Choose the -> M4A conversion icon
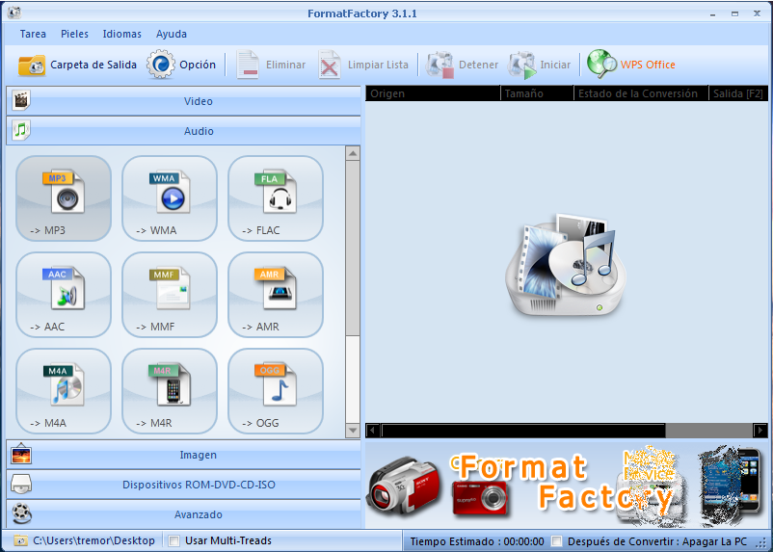This screenshot has height=552, width=773. tap(64, 391)
